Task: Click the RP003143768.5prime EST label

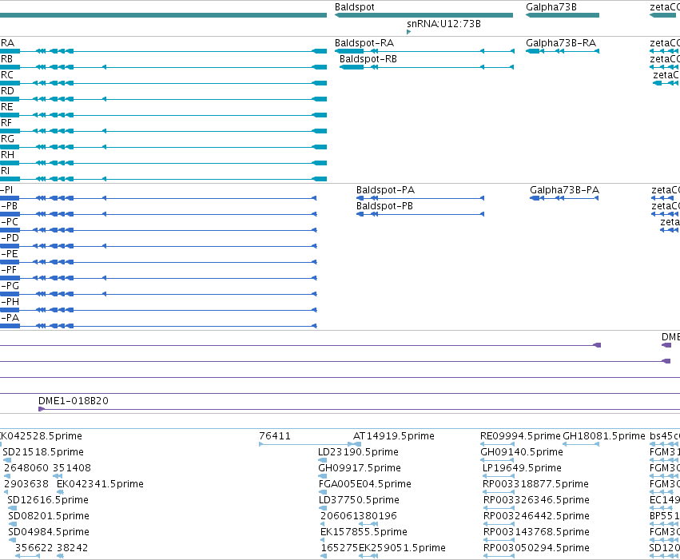Action: 536,532
